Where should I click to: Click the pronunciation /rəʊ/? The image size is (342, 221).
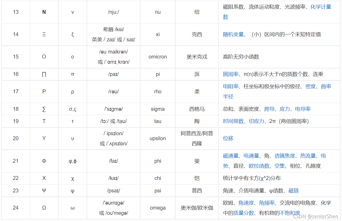coord(113,92)
